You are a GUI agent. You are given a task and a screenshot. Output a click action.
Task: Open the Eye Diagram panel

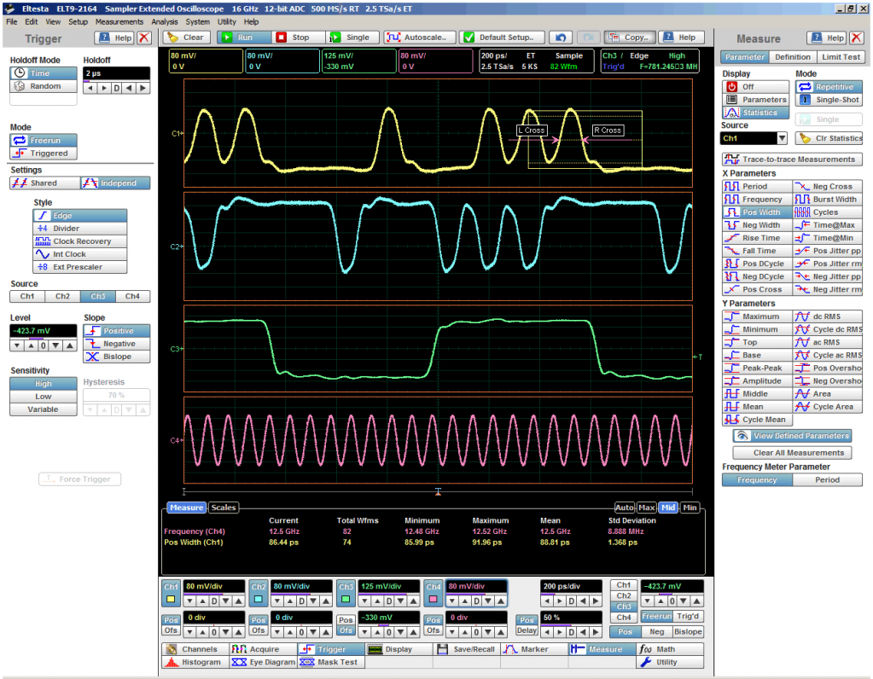[x=261, y=662]
